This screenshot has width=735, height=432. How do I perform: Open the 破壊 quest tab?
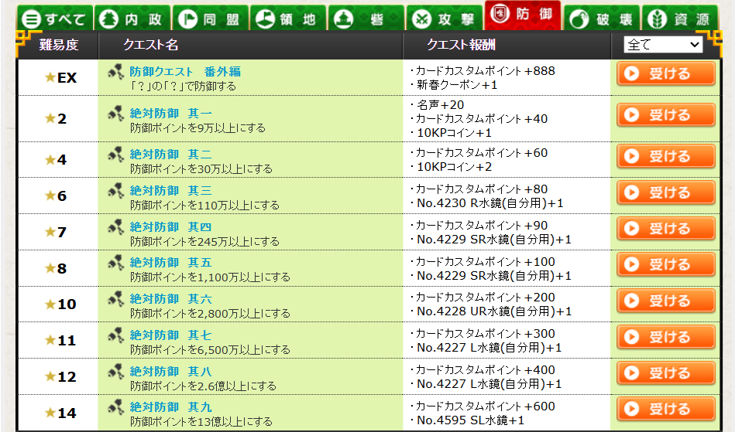601,19
